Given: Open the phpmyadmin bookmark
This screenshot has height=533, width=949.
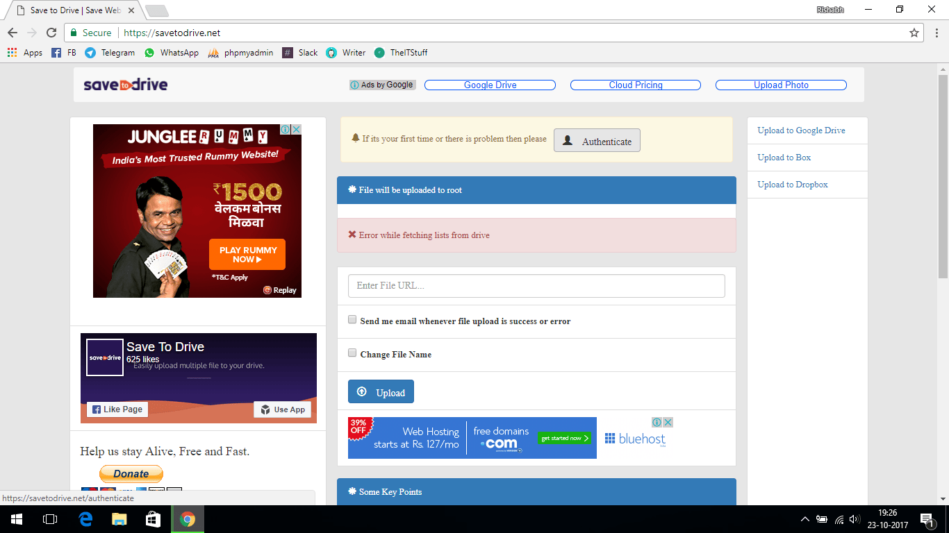Looking at the screenshot, I should [x=240, y=53].
